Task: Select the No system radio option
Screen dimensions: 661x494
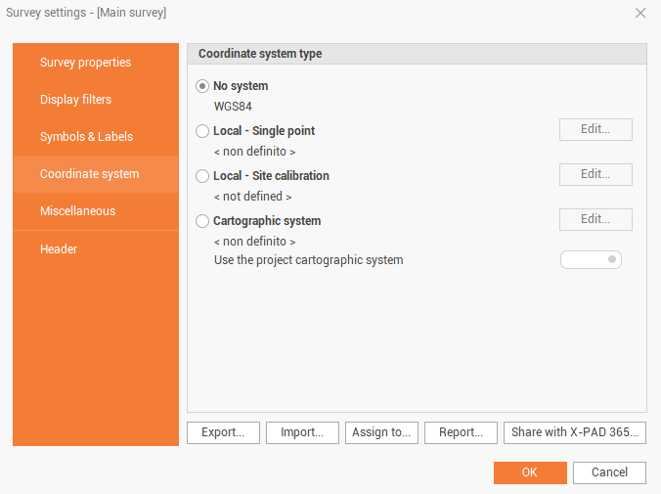Action: pos(202,86)
